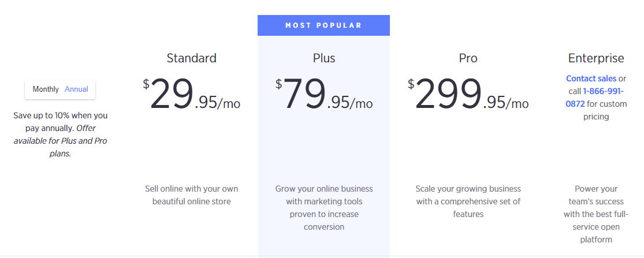
Task: Choose the Pro plan heading
Action: [468, 58]
